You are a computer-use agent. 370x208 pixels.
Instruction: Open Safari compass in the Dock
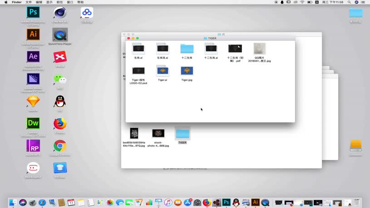[42, 203]
